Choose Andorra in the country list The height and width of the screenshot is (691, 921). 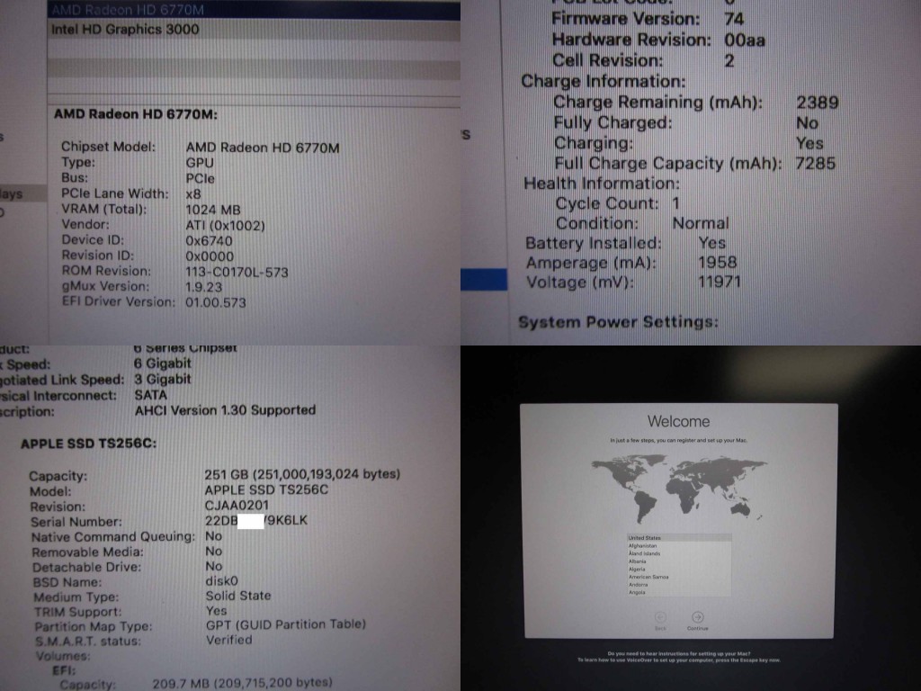(679, 585)
